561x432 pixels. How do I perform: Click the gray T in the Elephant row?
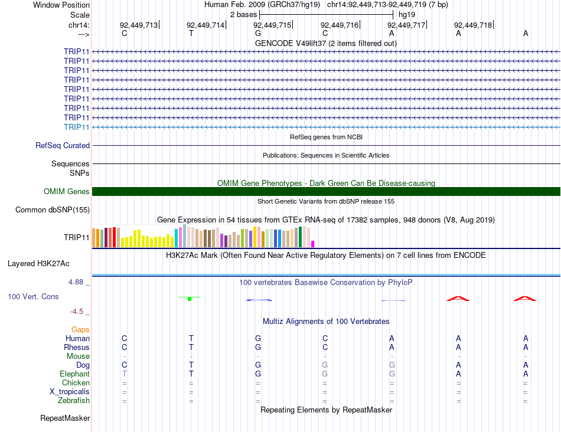tap(124, 374)
